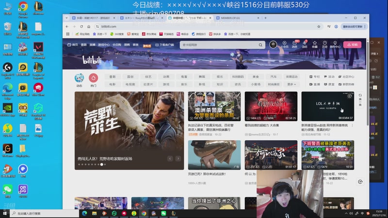Open the Chrome profile avatar icon
The height and width of the screenshot is (218, 388).
click(336, 27)
